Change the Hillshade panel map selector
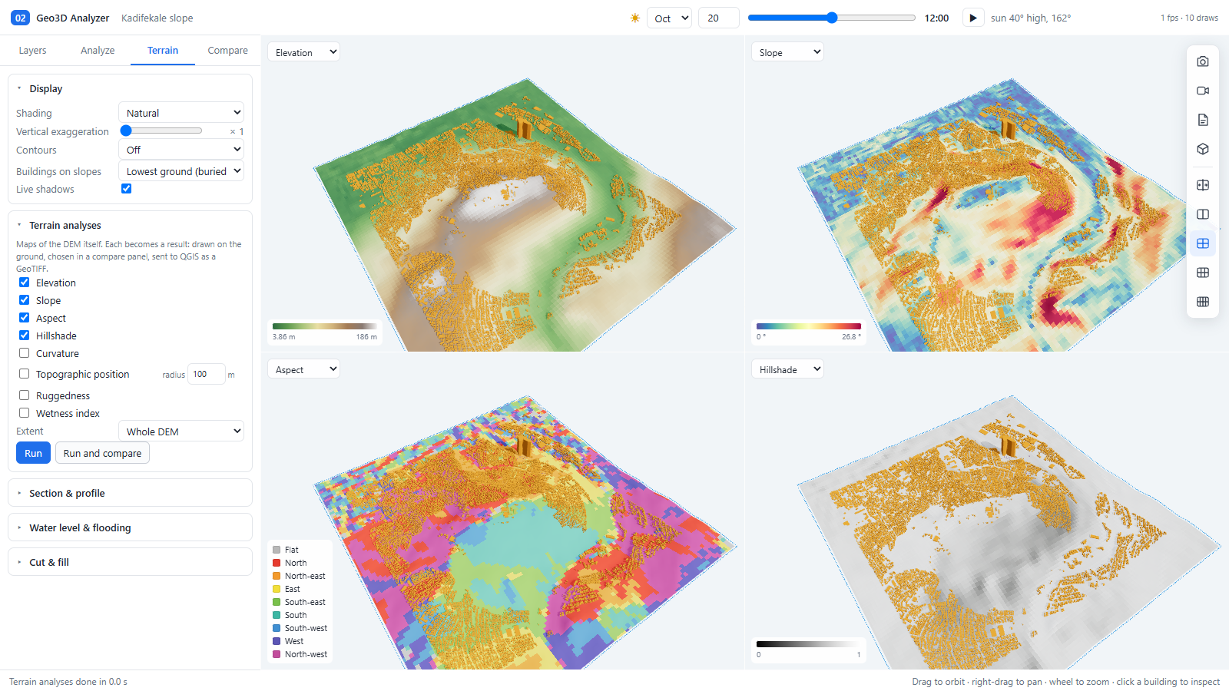The image size is (1229, 691). [787, 369]
